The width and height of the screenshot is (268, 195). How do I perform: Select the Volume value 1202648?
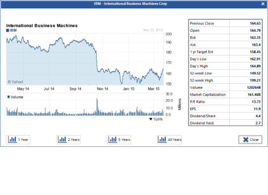(254, 87)
